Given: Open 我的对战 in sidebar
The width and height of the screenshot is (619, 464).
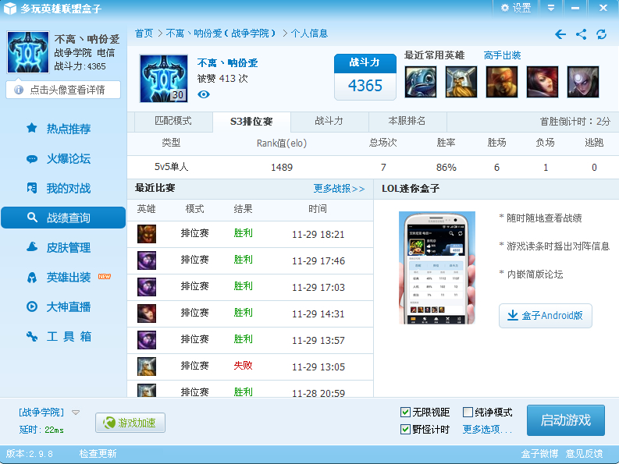Looking at the screenshot, I should 68,188.
